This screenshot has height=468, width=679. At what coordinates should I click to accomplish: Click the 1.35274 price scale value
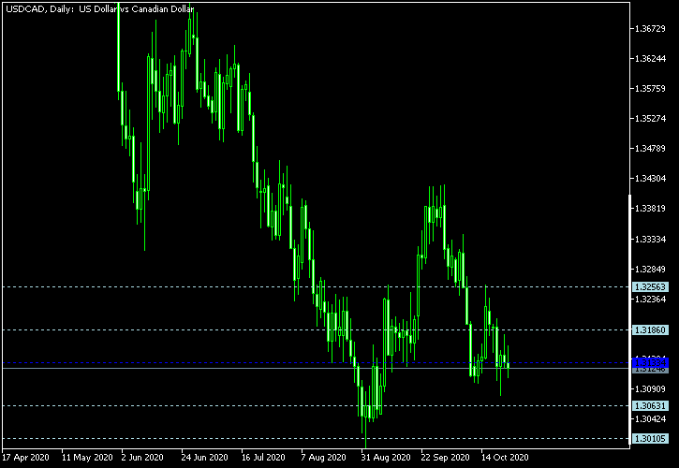pyautogui.click(x=650, y=118)
